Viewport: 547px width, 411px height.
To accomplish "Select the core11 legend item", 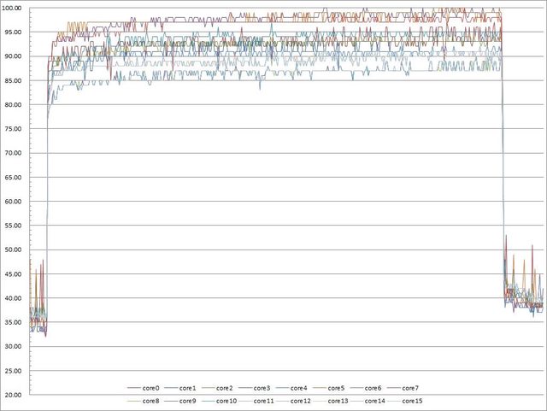I will (x=263, y=401).
